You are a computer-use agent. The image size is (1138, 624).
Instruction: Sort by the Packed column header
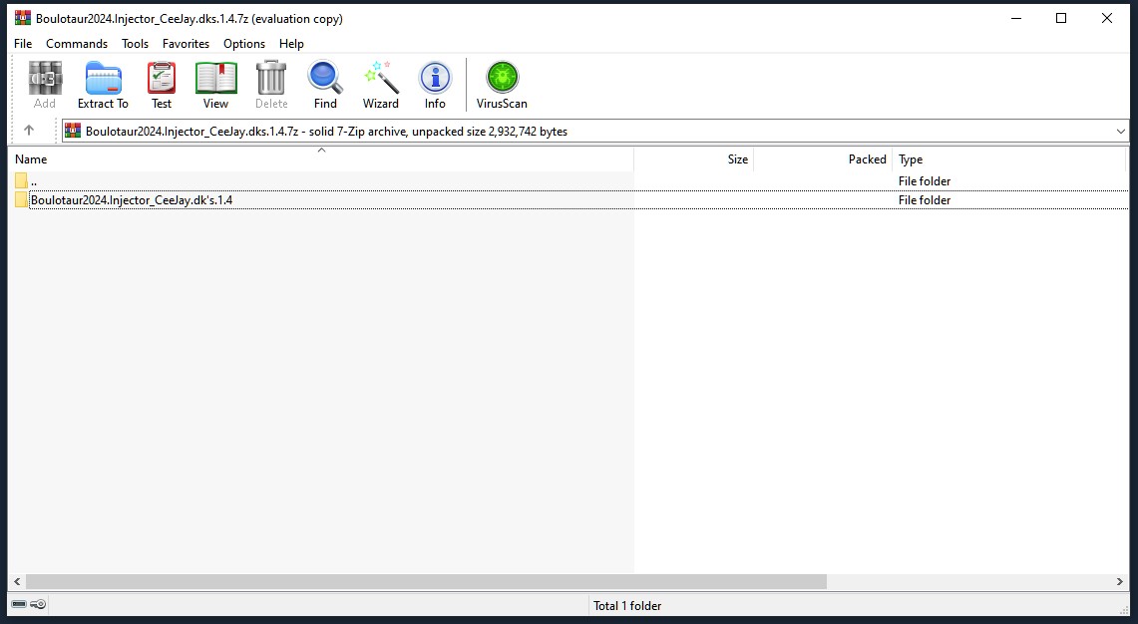pyautogui.click(x=823, y=158)
